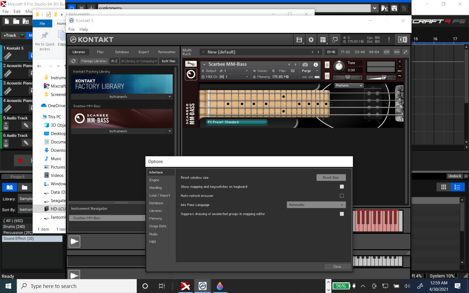Open the MIDI Ch [A] 1 dropdown
The height and width of the screenshot is (293, 469).
tap(225, 77)
